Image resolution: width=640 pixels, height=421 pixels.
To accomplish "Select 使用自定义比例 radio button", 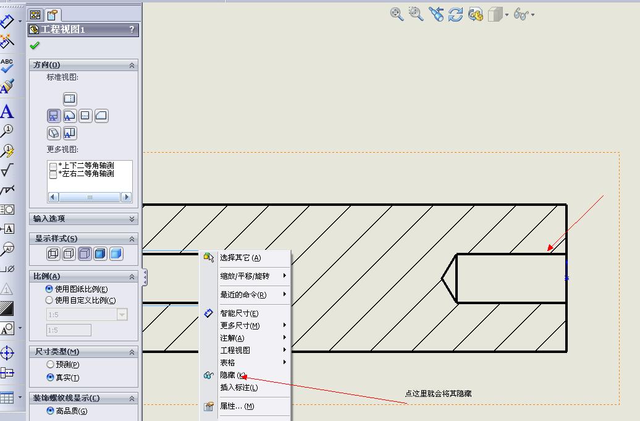I will [x=49, y=300].
